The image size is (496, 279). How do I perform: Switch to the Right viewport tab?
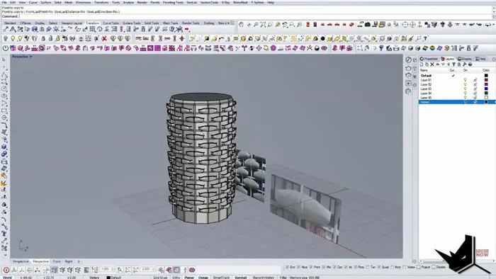pyautogui.click(x=69, y=261)
